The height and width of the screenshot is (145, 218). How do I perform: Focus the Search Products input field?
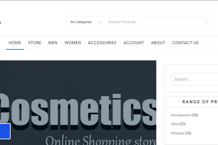coord(154,22)
